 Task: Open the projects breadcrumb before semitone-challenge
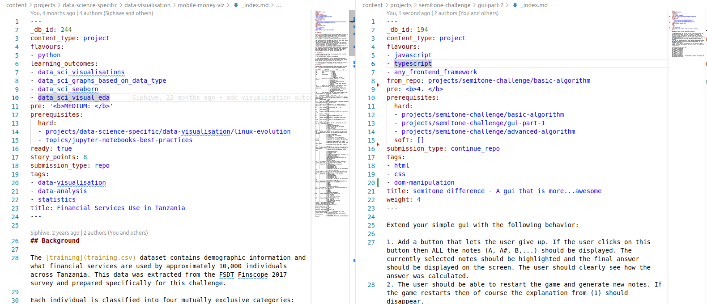(x=401, y=5)
